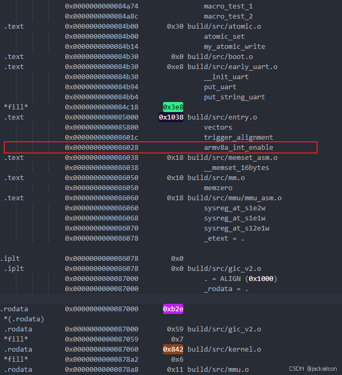The image size is (342, 375).
Task: Click the address 0x0000000000085800
Action: 101,127
